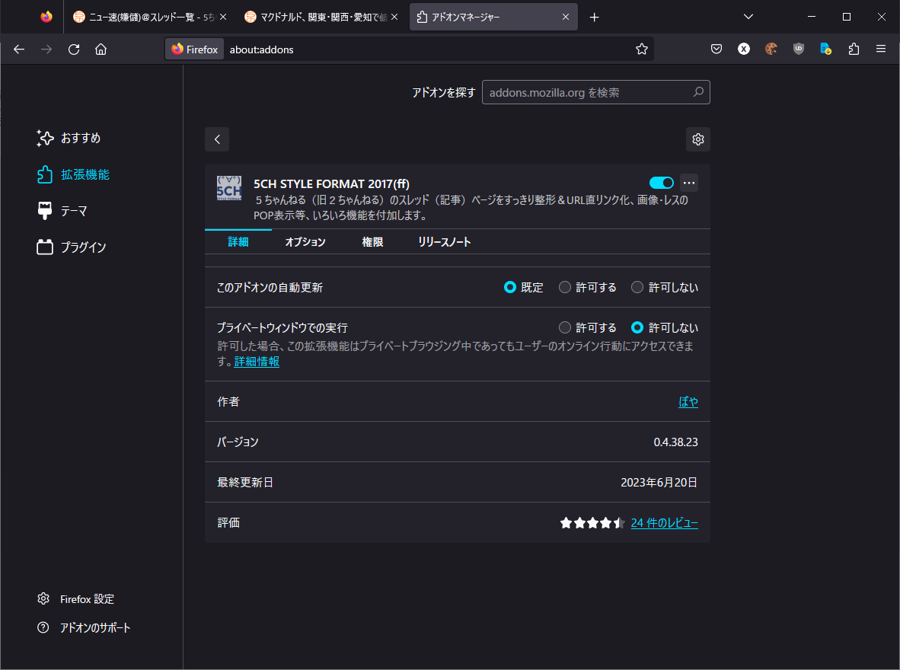Toggle the 5CH STYLE FORMAT extension off
The height and width of the screenshot is (670, 900).
(661, 183)
